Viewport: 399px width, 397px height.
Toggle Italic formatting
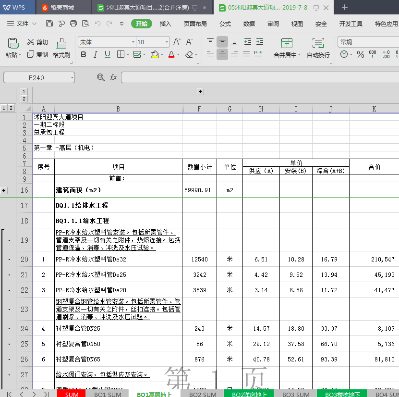point(96,54)
